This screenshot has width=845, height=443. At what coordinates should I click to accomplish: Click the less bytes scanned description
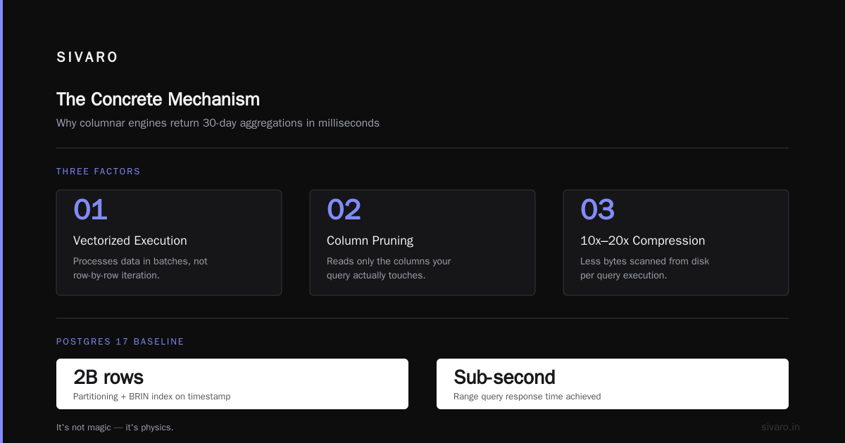[644, 268]
